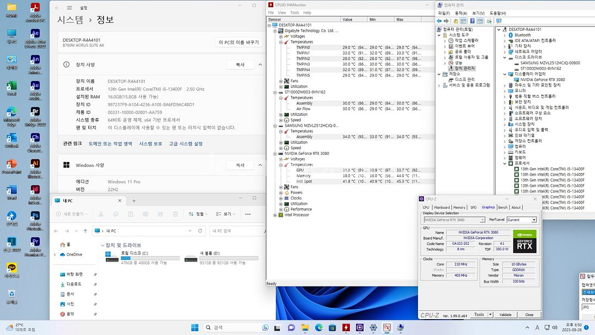Screen dimensions: 595x335
Task: Expand the Voltages node under Gigabyte Technology
Action: click(281, 36)
